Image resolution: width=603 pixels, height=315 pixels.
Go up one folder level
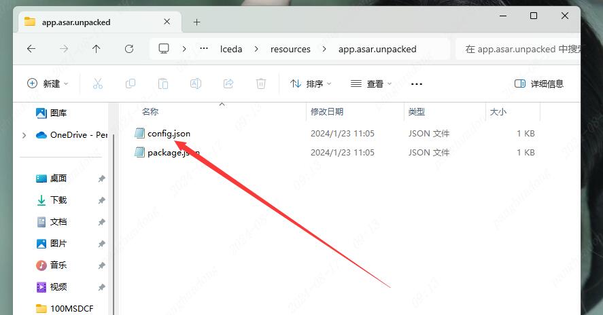coord(96,49)
